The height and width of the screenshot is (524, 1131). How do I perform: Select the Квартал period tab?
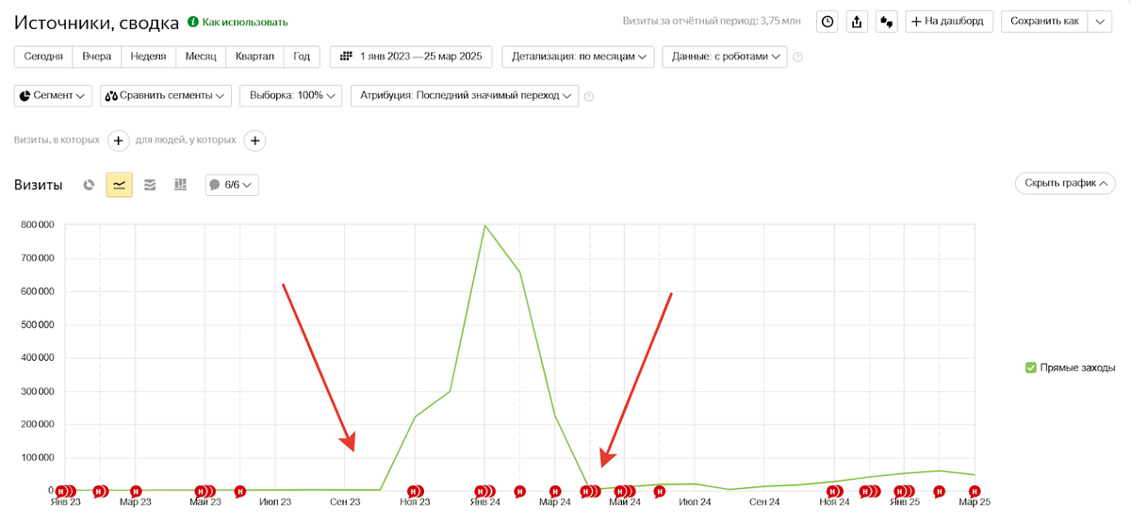coord(254,57)
